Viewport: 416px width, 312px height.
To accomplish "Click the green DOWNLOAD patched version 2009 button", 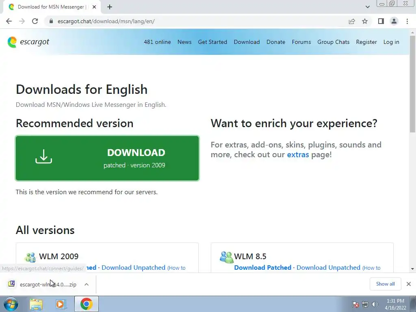I will 107,158.
